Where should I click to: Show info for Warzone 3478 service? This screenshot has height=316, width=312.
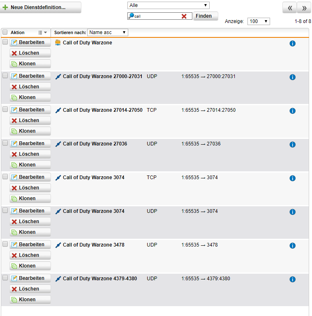(x=292, y=245)
